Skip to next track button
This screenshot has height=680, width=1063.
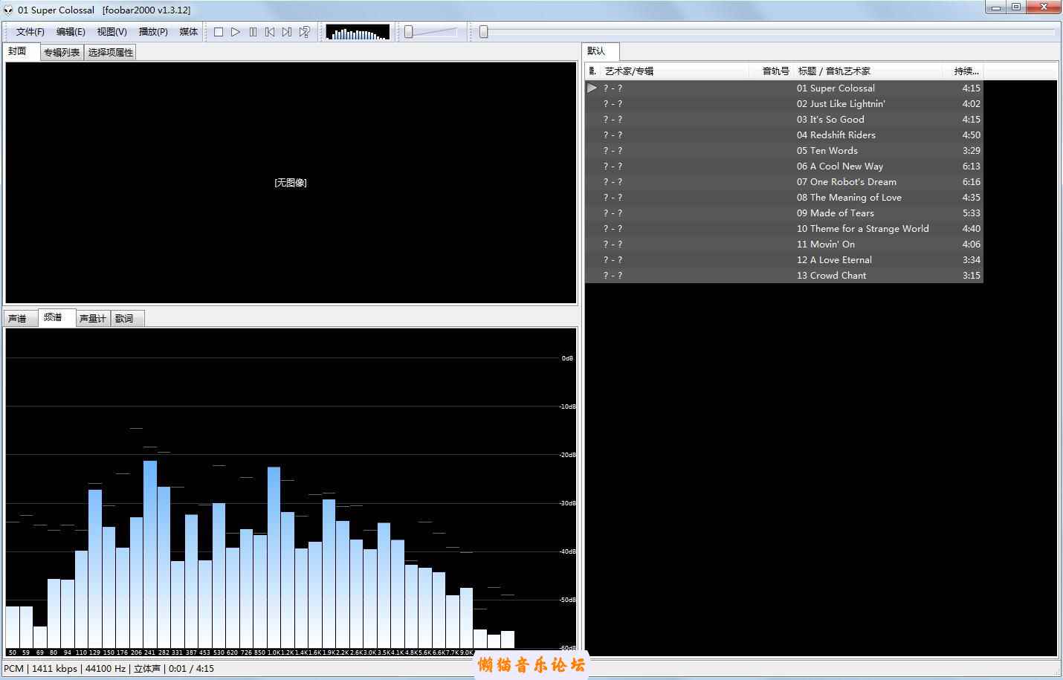(x=287, y=32)
